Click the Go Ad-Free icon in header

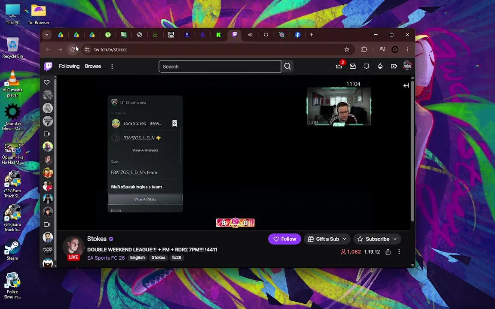[x=394, y=66]
